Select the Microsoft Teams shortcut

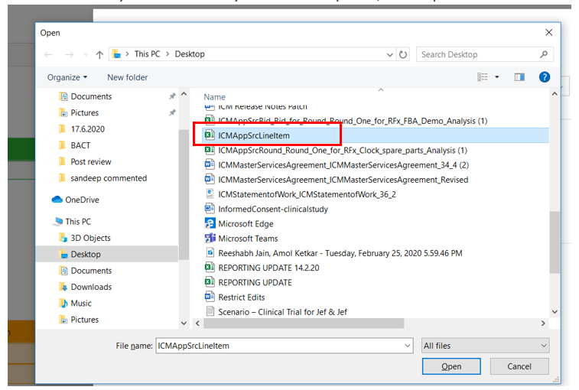tap(248, 239)
